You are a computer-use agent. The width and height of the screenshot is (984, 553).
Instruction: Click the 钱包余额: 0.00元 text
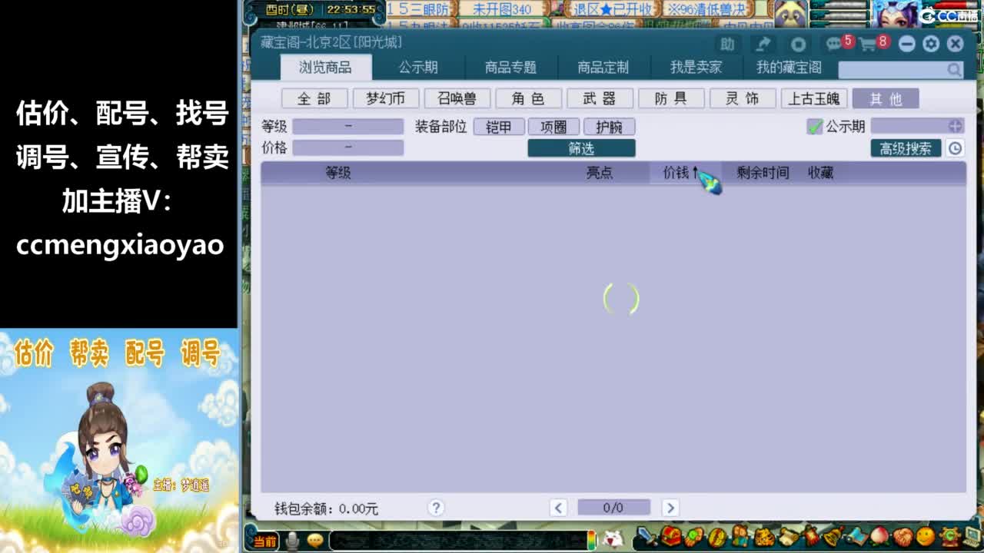pos(326,508)
